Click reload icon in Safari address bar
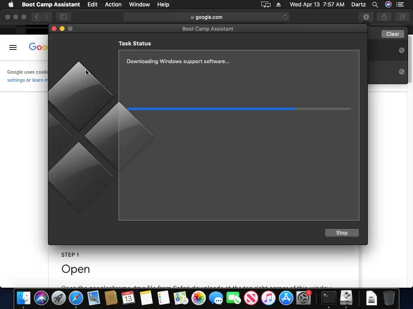 [x=285, y=17]
